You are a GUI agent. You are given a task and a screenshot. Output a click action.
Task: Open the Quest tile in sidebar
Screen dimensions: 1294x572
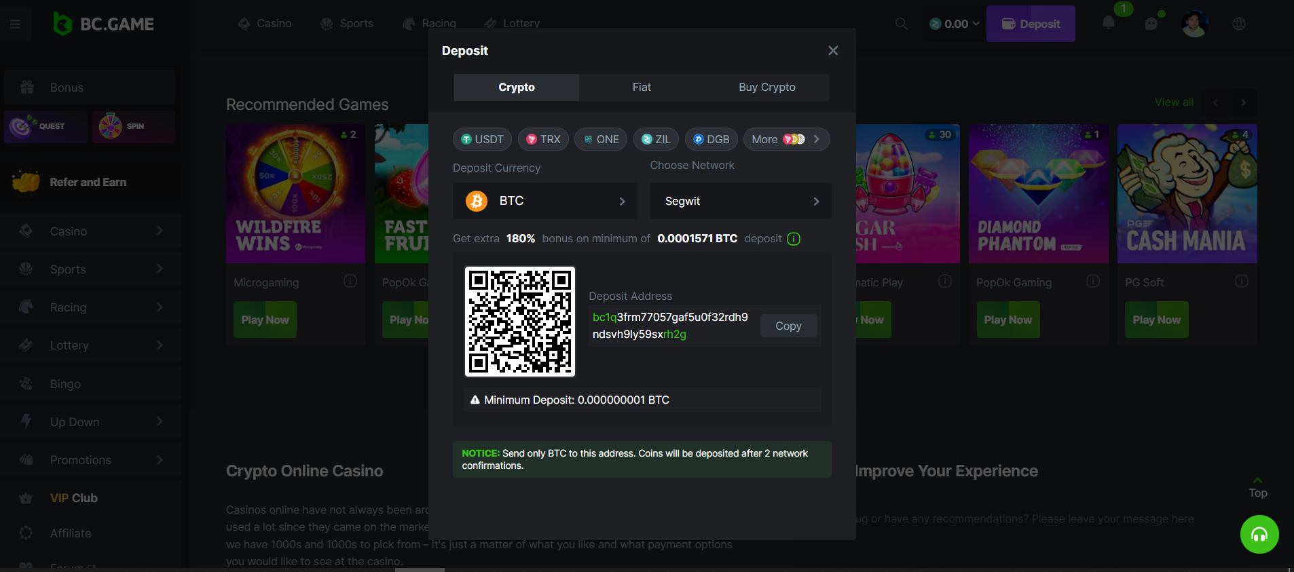click(x=45, y=126)
